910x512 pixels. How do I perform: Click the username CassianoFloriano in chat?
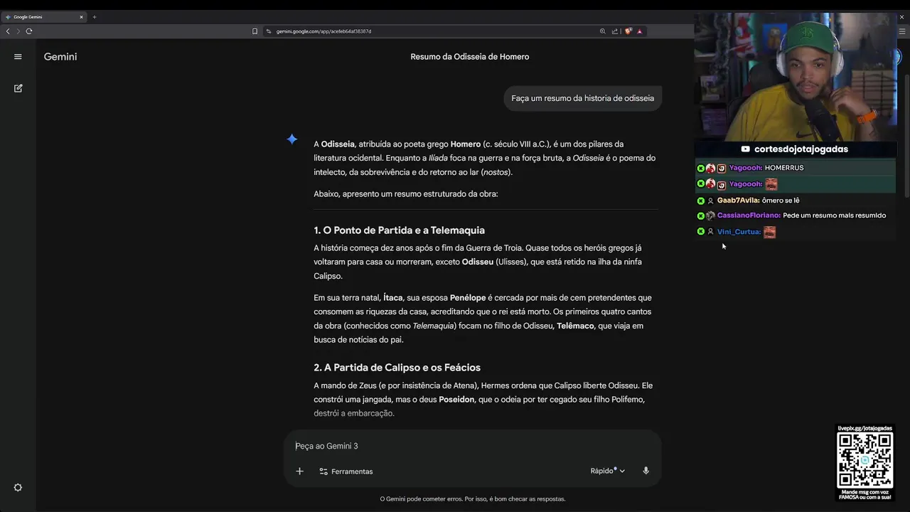(x=749, y=215)
